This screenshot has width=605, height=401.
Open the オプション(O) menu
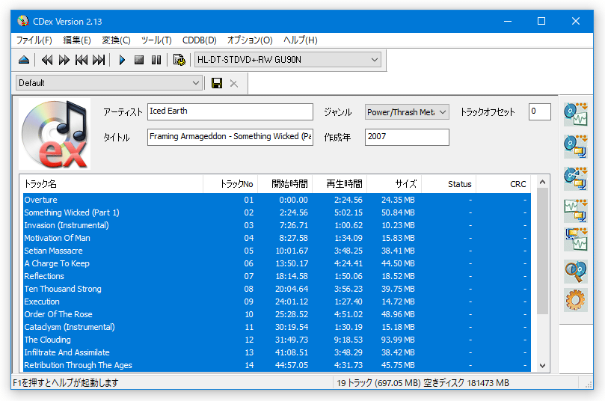pyautogui.click(x=250, y=40)
